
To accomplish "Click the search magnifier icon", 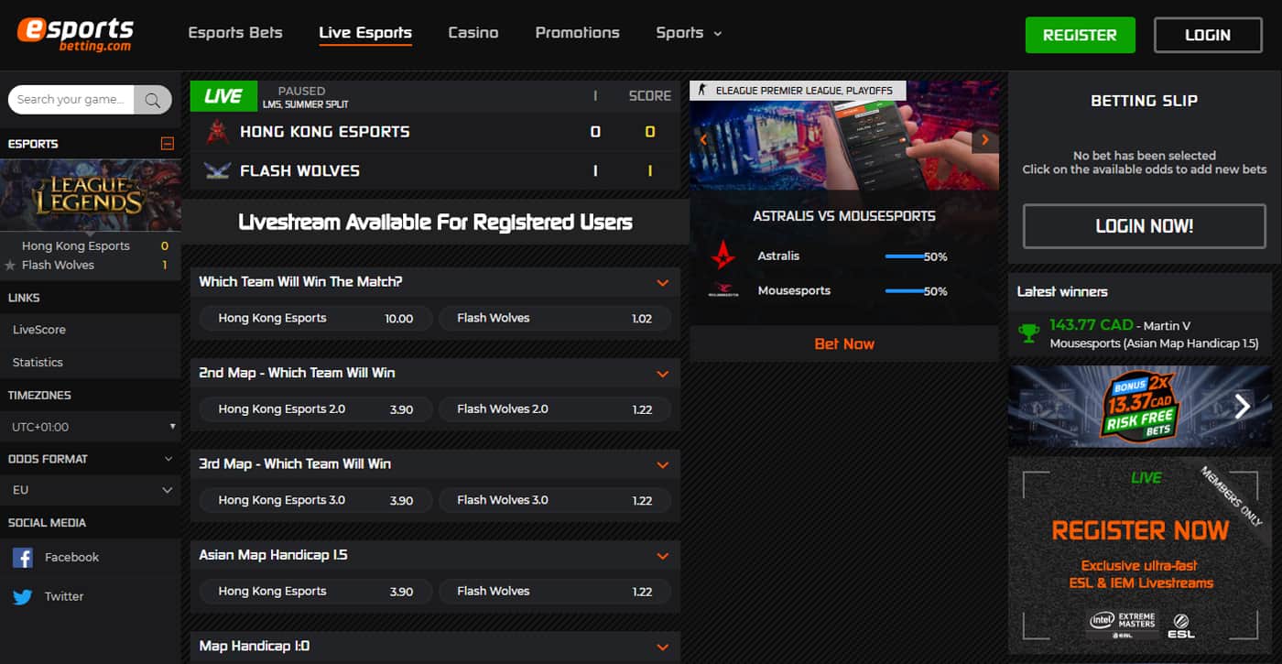I will point(153,100).
